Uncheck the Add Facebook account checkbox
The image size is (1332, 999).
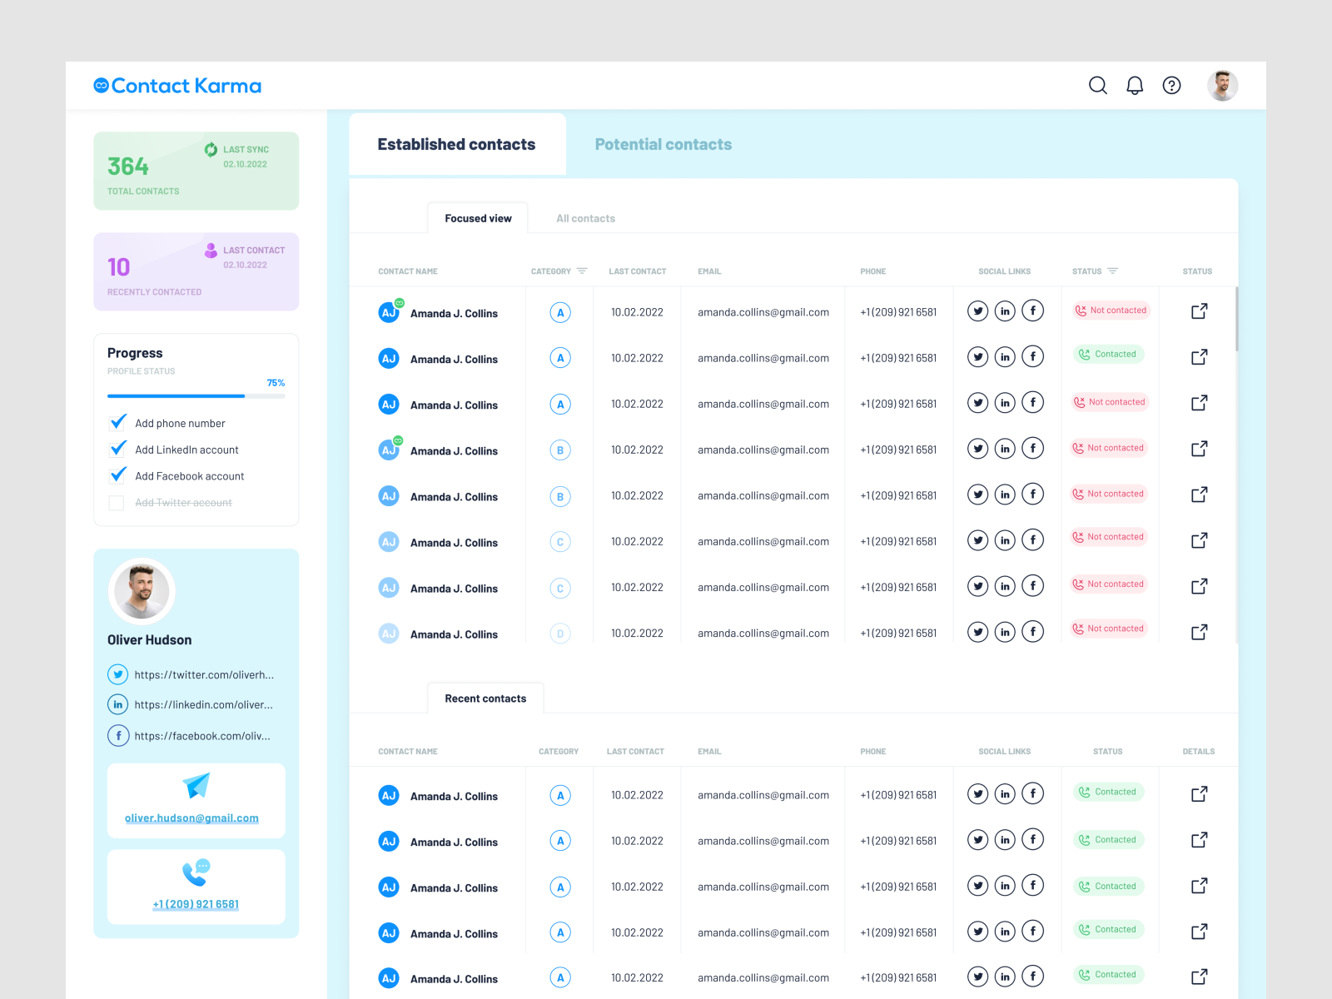[117, 475]
